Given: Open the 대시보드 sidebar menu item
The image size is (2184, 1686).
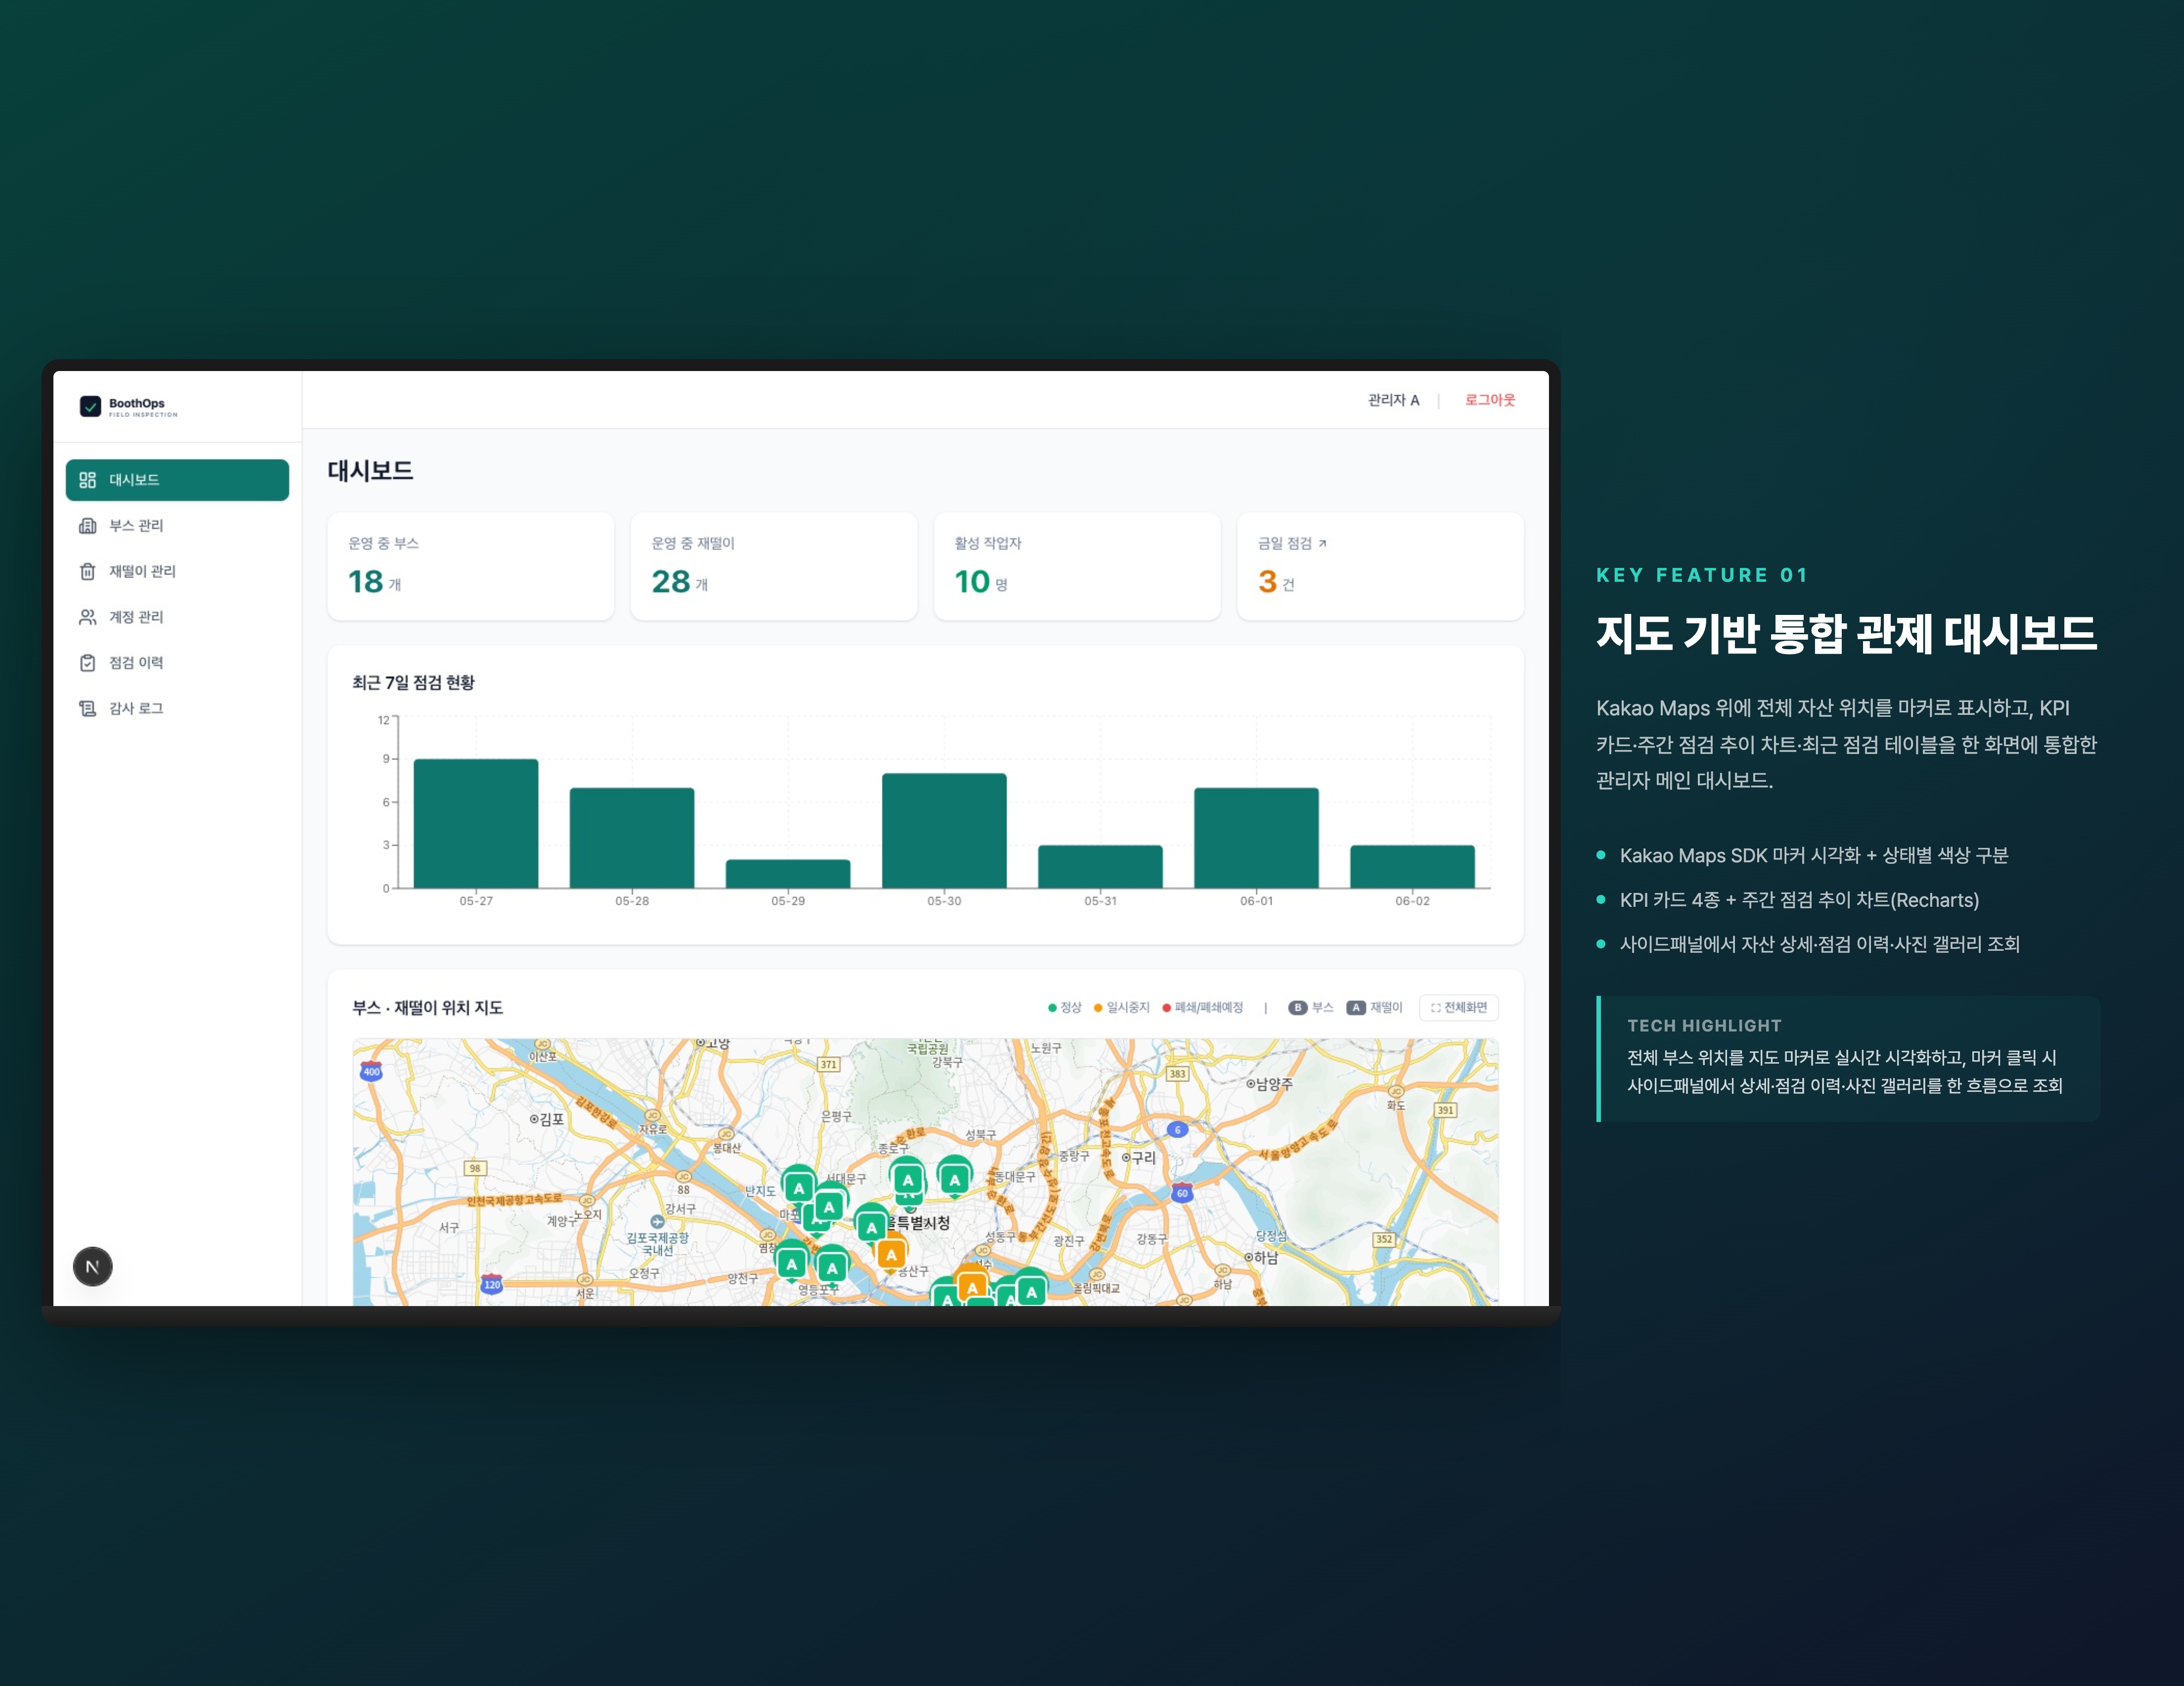Looking at the screenshot, I should click(177, 480).
